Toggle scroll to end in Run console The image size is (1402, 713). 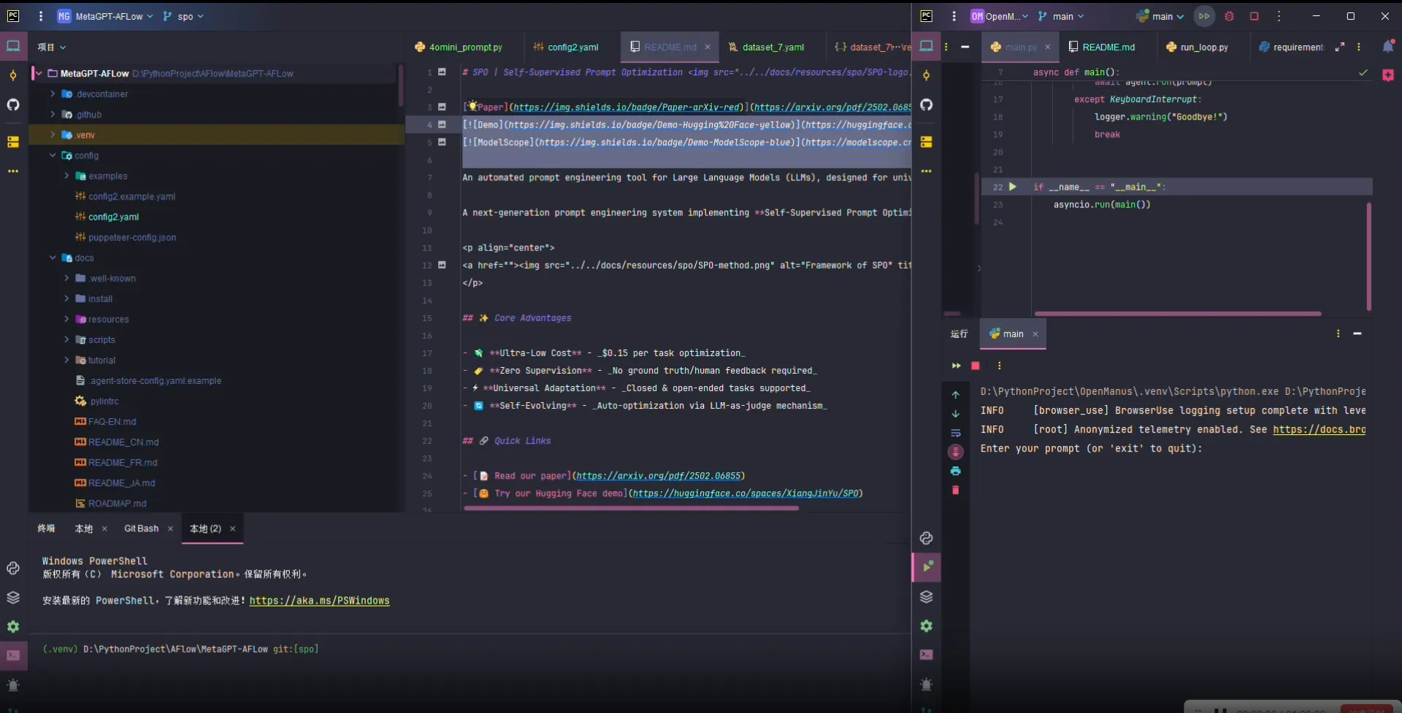(x=956, y=452)
